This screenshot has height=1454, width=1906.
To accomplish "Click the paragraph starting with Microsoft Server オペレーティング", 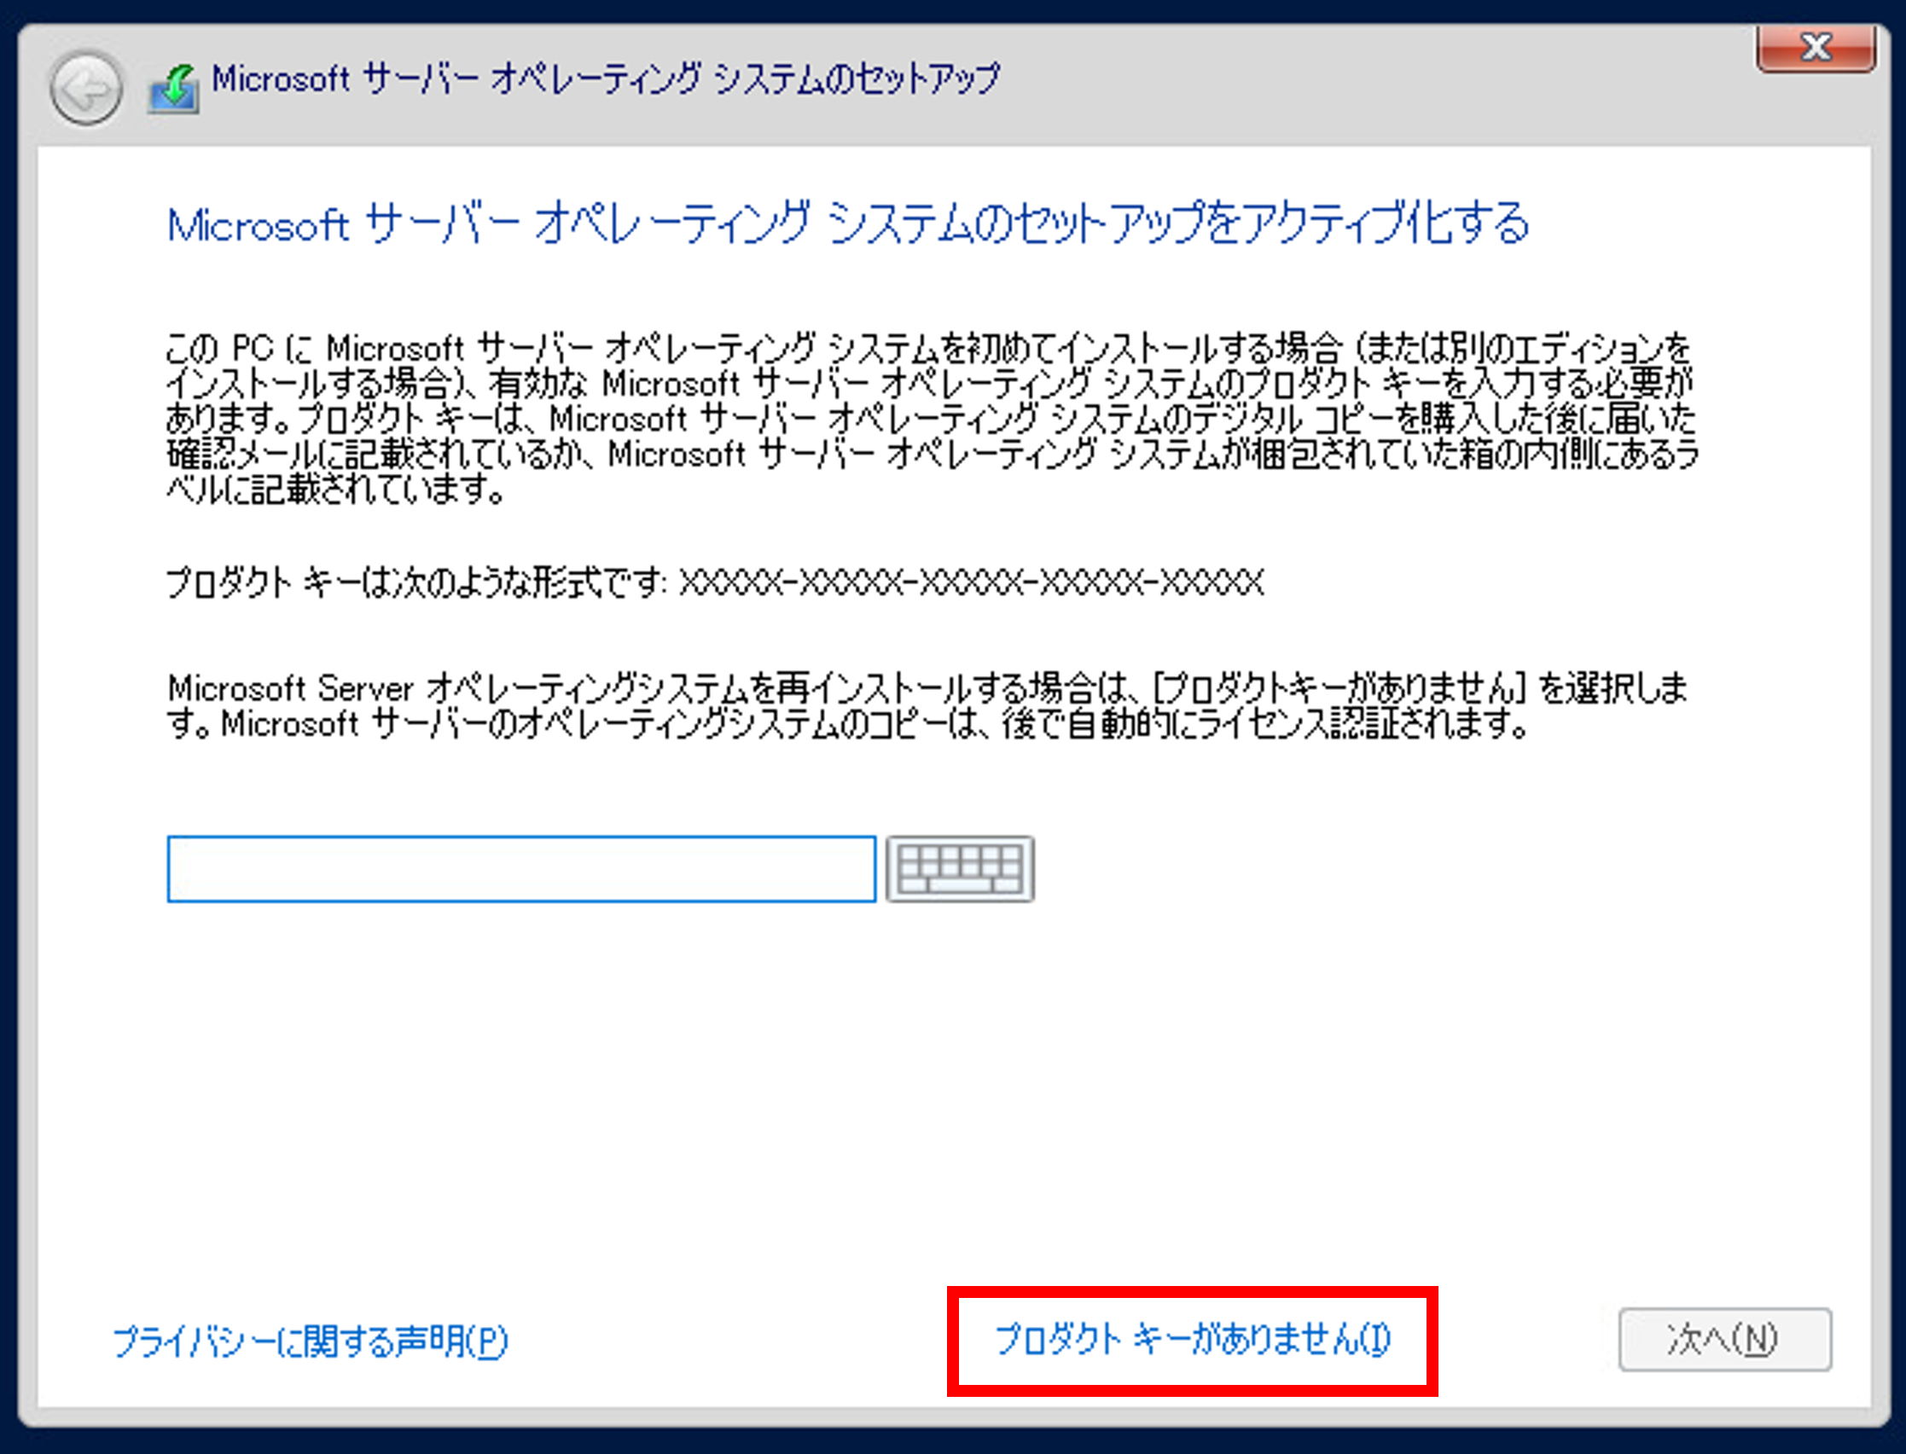I will click(927, 705).
